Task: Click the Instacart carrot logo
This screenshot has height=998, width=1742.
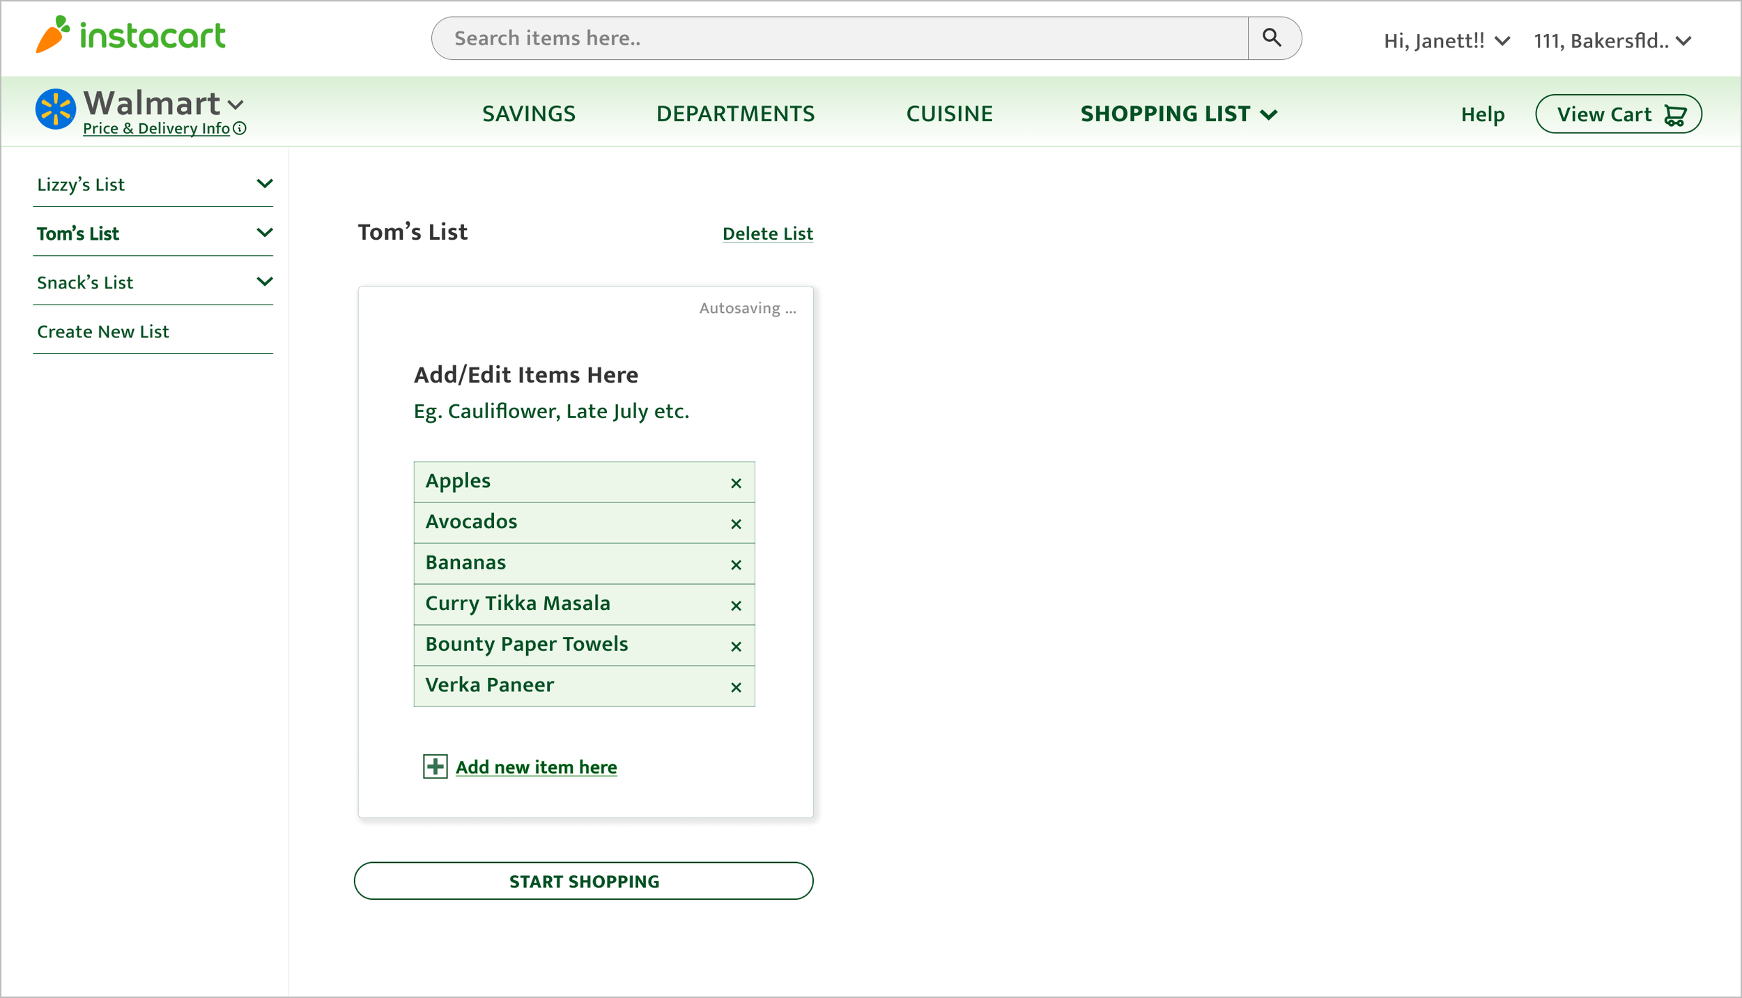Action: click(x=53, y=35)
